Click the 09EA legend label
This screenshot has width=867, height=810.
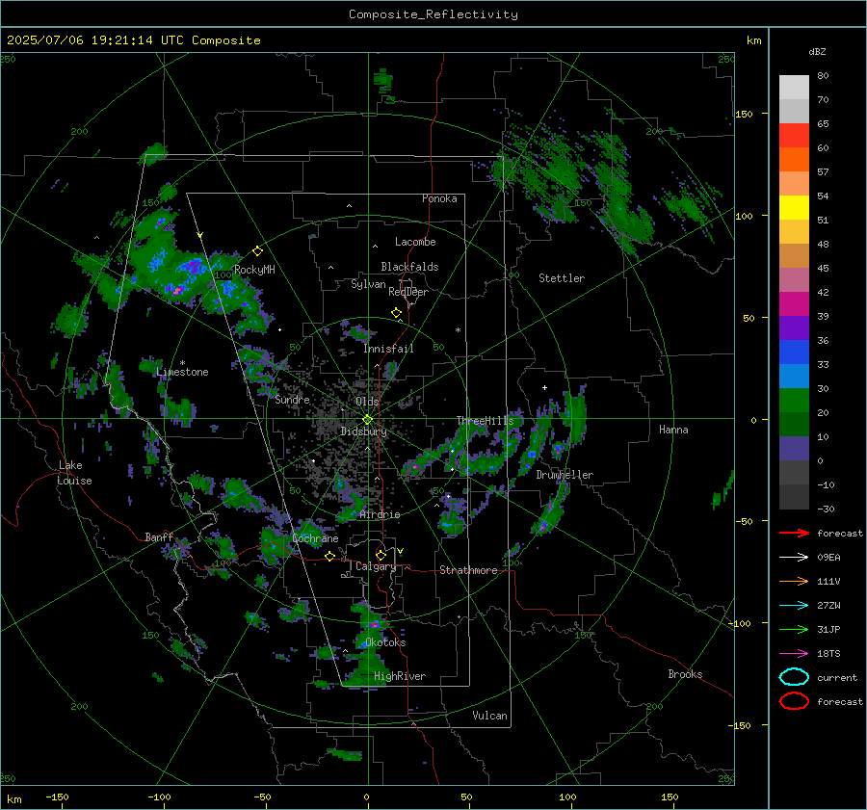point(828,558)
